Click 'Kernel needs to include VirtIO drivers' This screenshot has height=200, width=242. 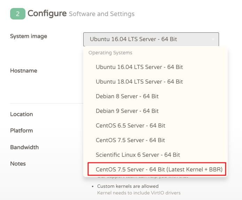(x=139, y=193)
